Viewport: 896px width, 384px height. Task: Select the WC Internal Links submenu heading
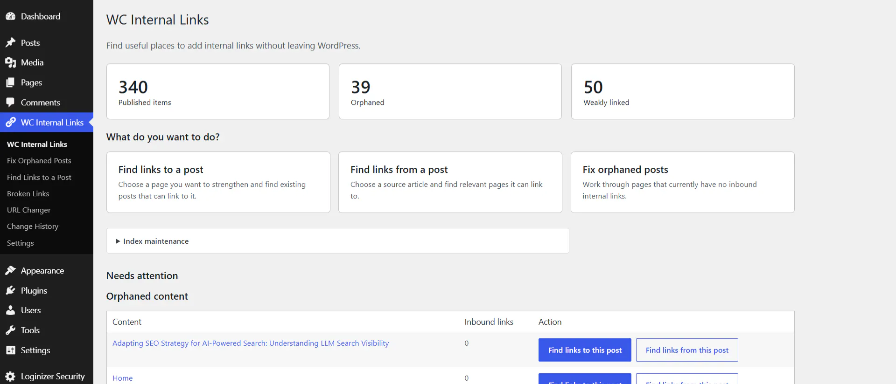(x=37, y=144)
